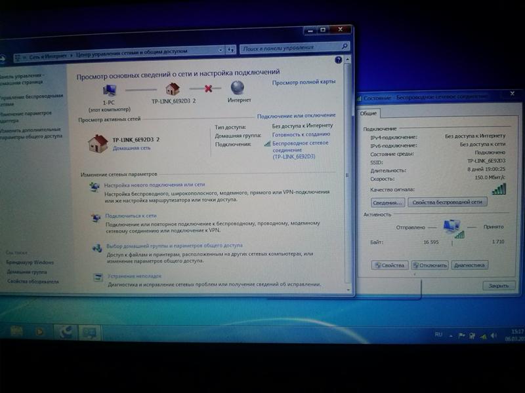The image size is (525, 393).
Task: Click the vertical scrollbar of Control Panel window
Action: [x=348, y=174]
